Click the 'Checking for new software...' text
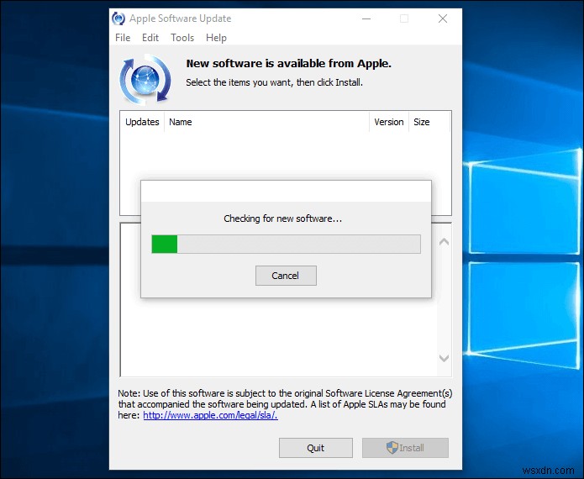 (282, 218)
